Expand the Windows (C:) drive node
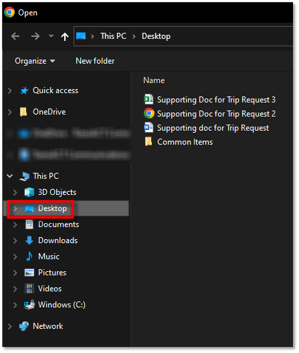The height and width of the screenshot is (353, 299). point(15,305)
